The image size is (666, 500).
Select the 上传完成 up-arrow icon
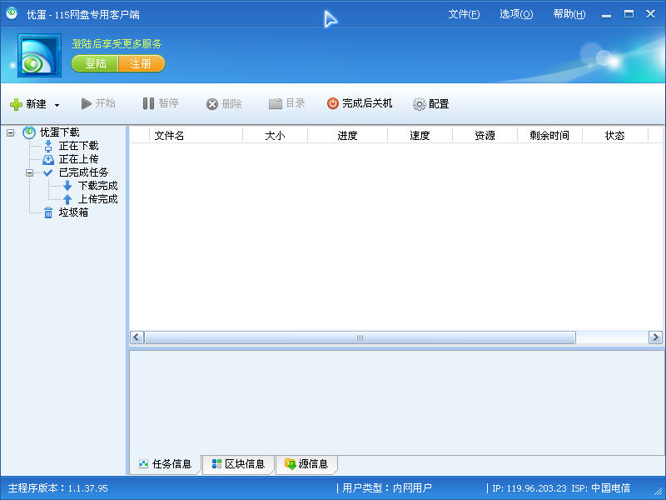(67, 199)
